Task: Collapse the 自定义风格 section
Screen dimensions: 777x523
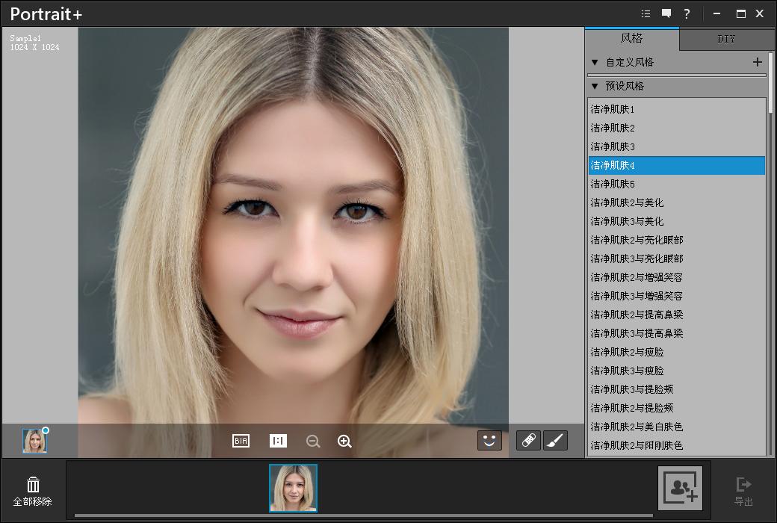Action: (x=595, y=63)
